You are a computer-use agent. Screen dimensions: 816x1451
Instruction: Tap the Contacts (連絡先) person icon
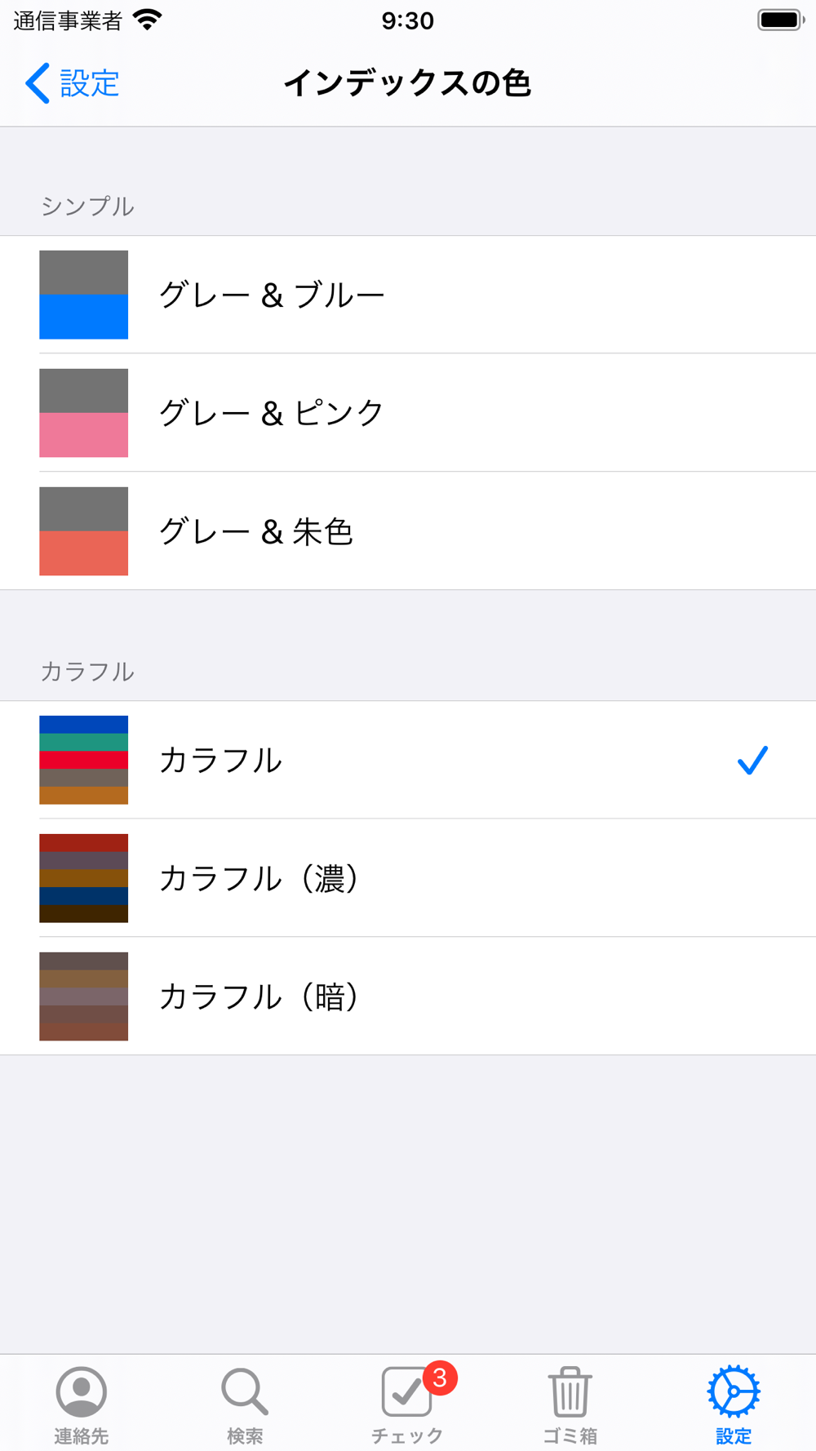[x=81, y=1391]
